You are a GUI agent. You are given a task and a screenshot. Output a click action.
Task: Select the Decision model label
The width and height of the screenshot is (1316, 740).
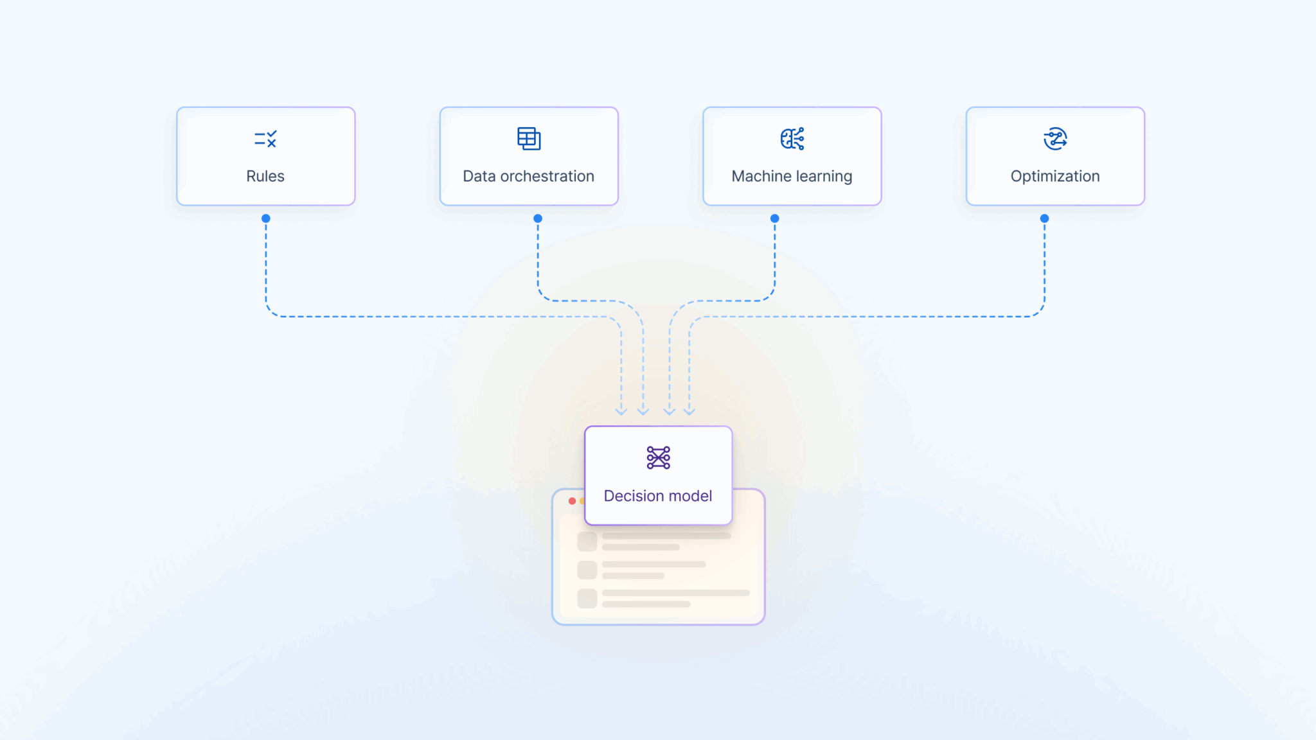[x=658, y=496]
